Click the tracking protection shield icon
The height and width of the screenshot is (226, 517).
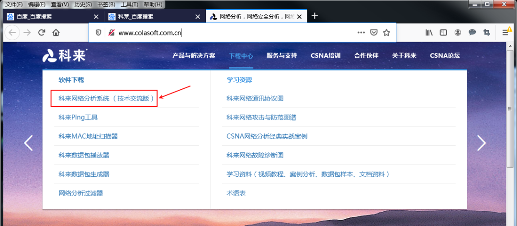98,32
